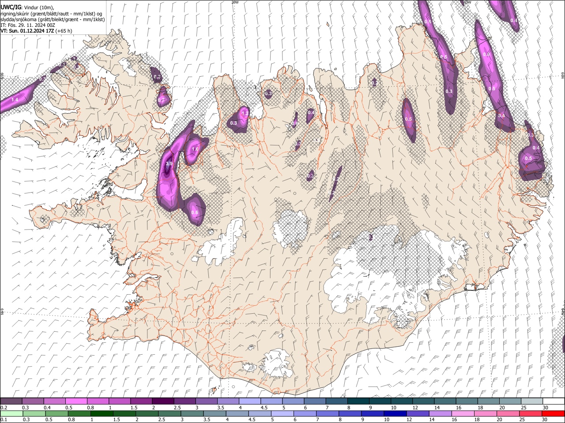Click the UWC/IG title text
The image size is (565, 423).
click(11, 7)
